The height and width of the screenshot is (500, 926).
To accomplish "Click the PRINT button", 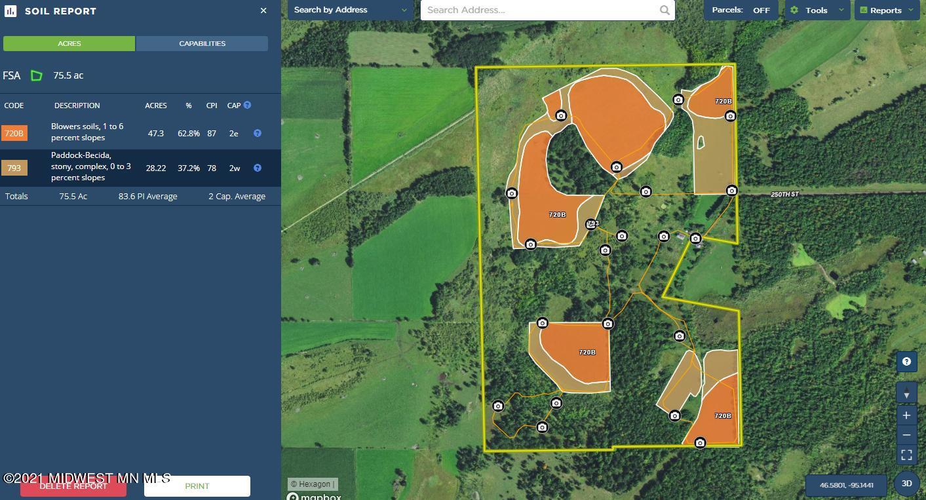I will pyautogui.click(x=197, y=486).
